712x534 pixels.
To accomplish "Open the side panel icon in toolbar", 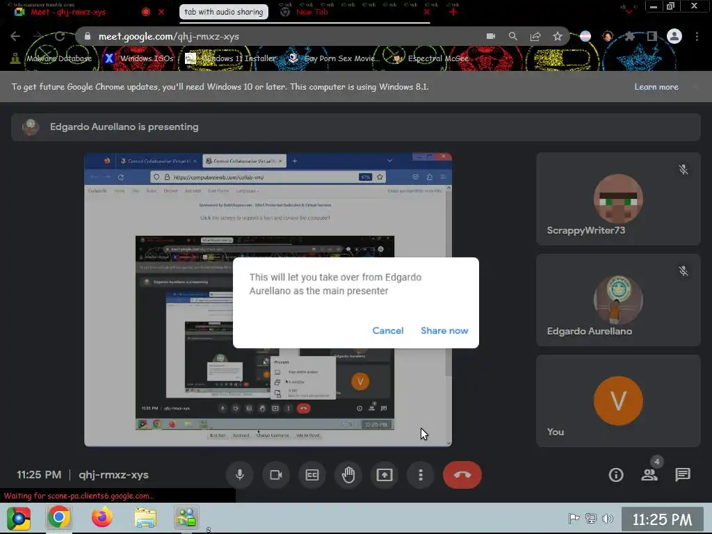I will pos(652,36).
